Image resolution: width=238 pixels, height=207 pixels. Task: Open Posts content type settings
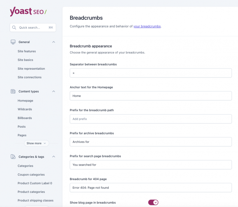tap(21, 127)
